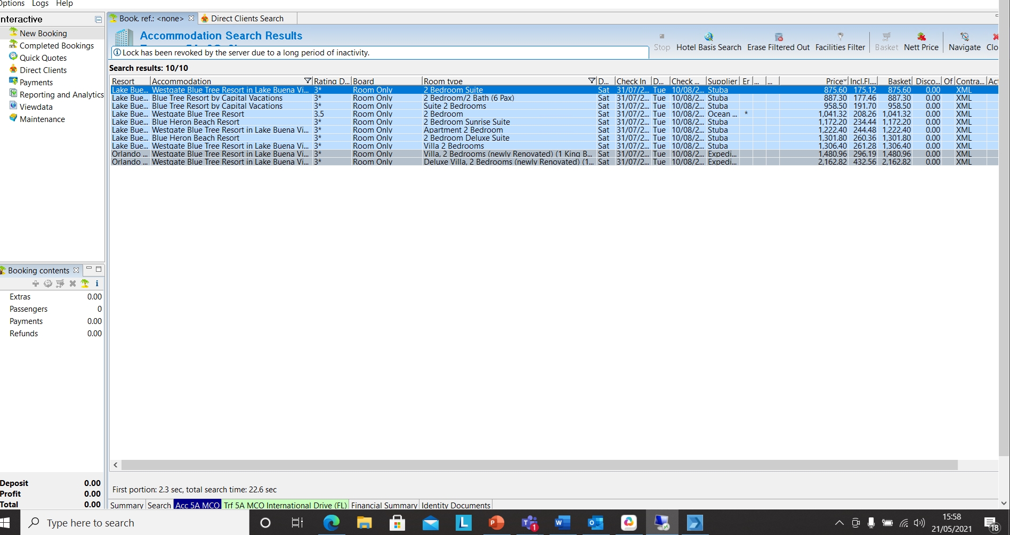Select the Suite 2 Bedrooms result row
Screen dimensions: 1010x535
[554, 106]
